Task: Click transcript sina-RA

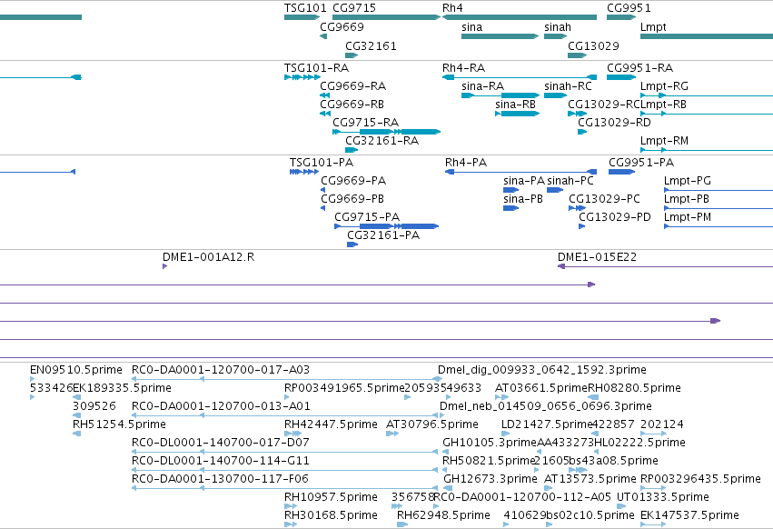Action: [500, 95]
